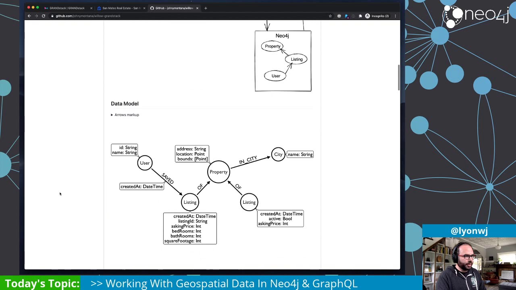Go back using the browser back arrow

coord(29,16)
